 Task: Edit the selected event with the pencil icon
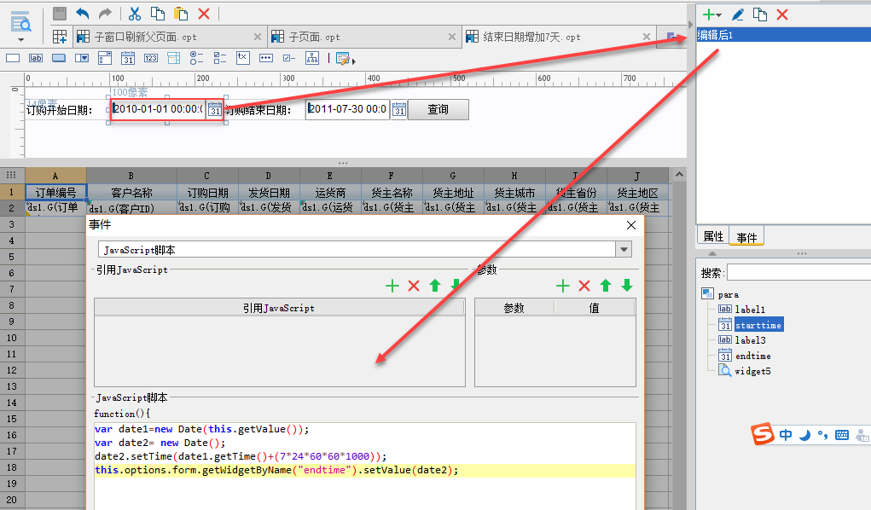pos(738,14)
